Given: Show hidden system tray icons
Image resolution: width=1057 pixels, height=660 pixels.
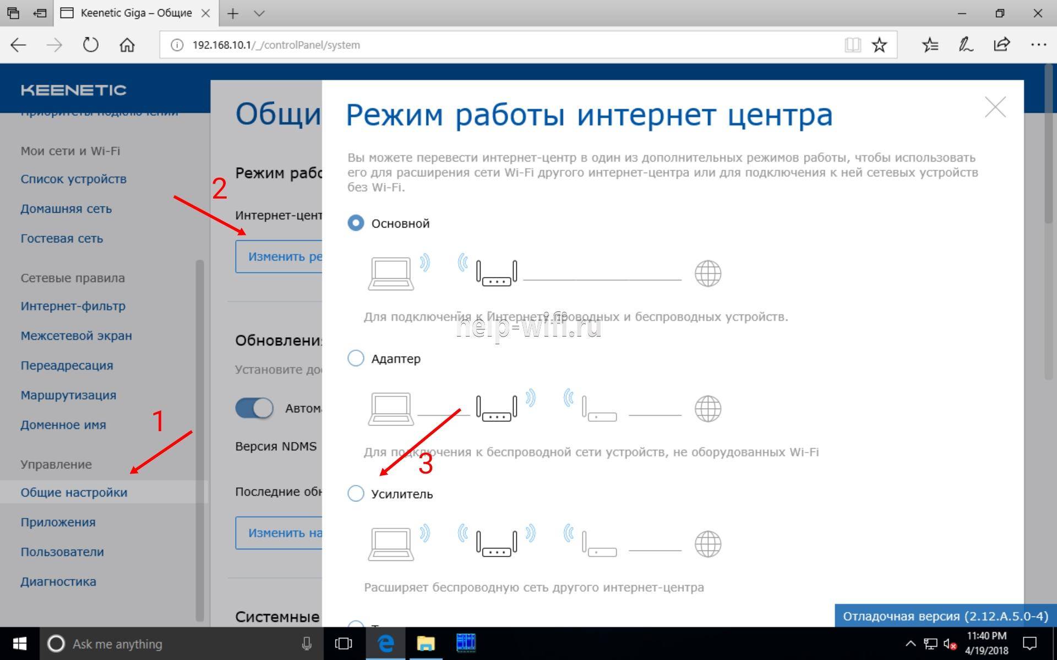Looking at the screenshot, I should click(911, 643).
